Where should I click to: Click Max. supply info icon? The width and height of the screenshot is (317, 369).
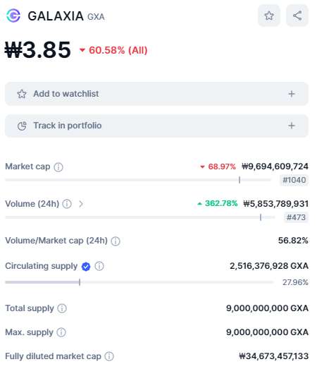click(x=61, y=332)
